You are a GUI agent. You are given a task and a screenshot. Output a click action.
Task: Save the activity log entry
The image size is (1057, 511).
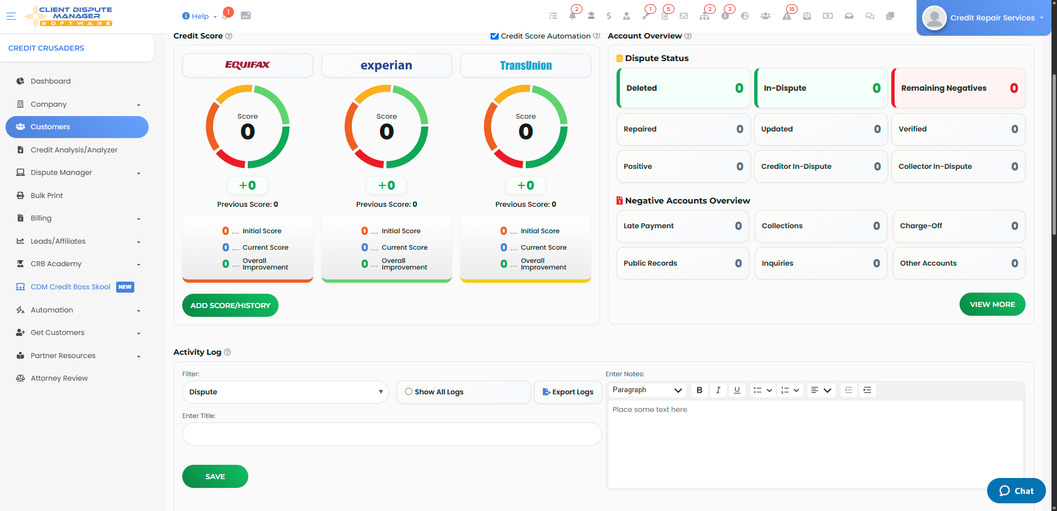[x=215, y=476]
